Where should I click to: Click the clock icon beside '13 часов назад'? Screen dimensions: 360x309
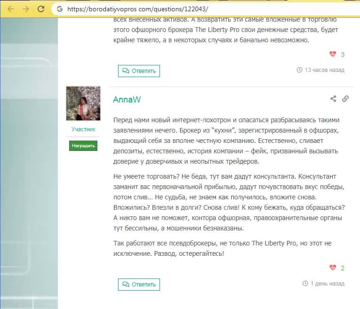pos(299,70)
